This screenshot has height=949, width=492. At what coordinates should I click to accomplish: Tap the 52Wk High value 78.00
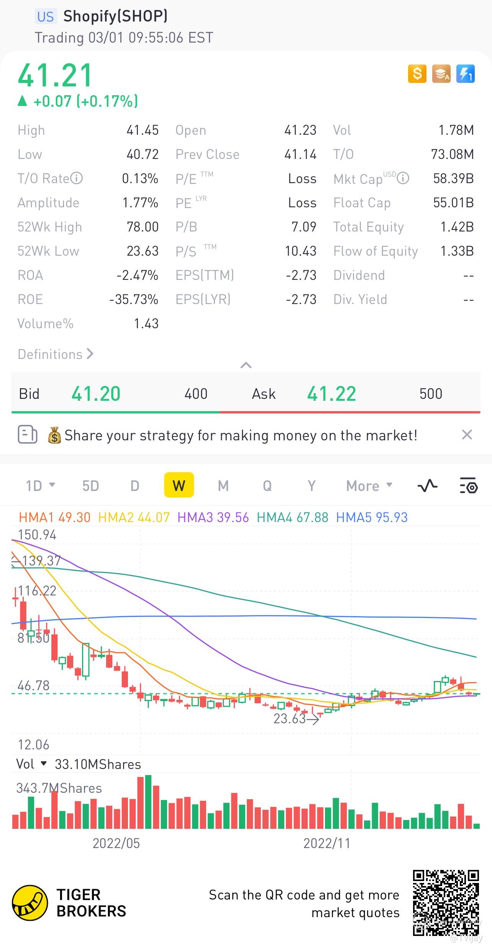(143, 227)
